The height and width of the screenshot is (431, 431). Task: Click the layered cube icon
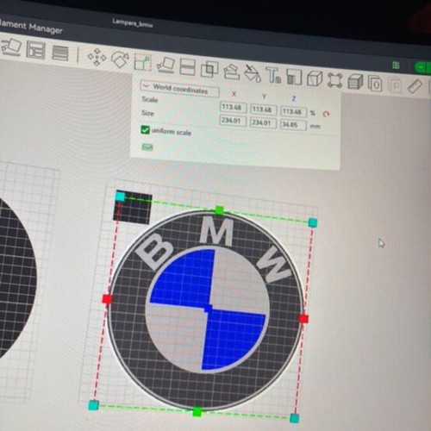click(355, 82)
